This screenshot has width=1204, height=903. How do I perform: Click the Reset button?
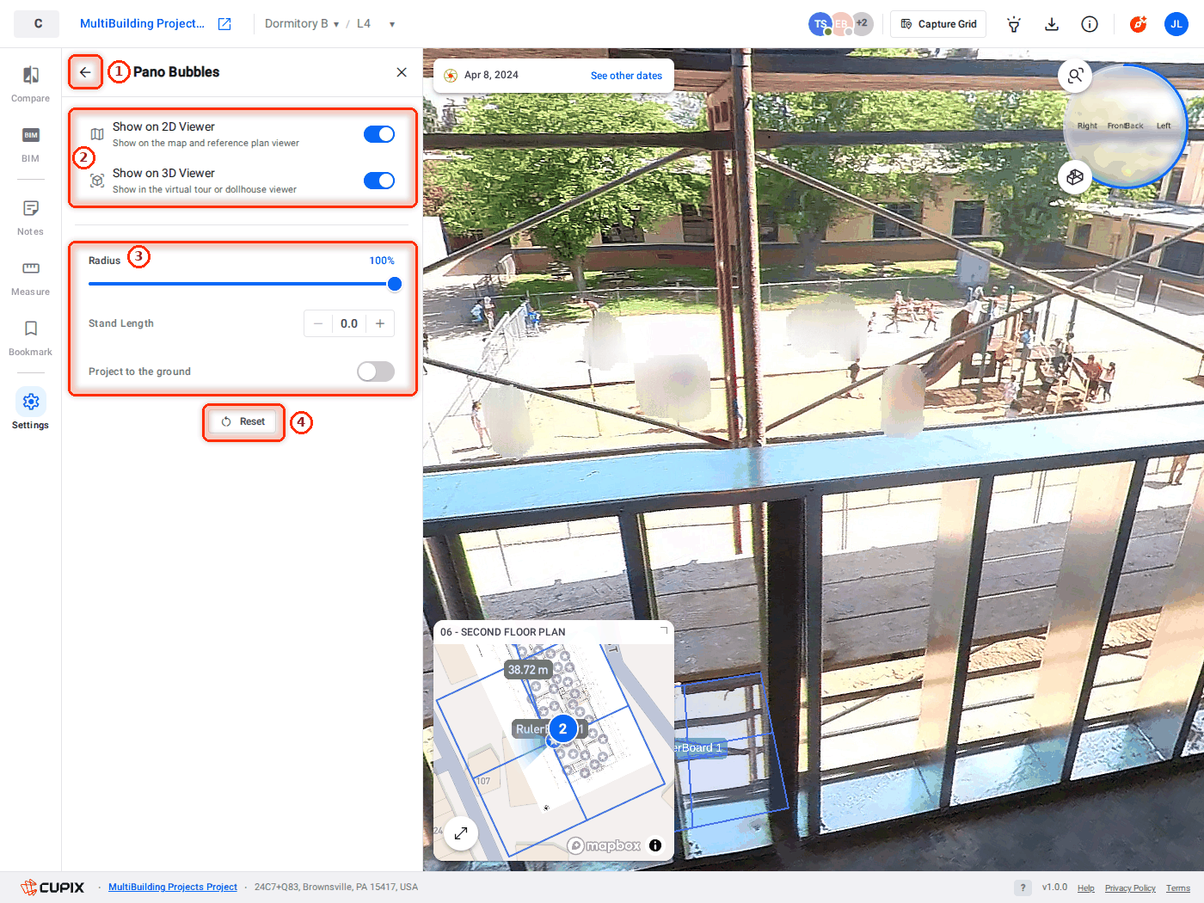tap(243, 421)
